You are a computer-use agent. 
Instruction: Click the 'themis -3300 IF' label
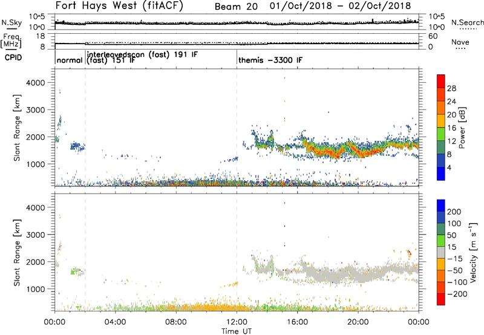(x=270, y=60)
